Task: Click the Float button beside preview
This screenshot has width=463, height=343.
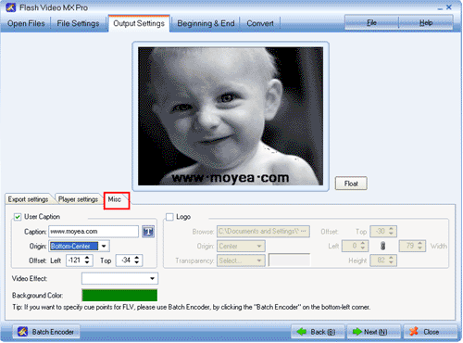Action: [x=351, y=184]
